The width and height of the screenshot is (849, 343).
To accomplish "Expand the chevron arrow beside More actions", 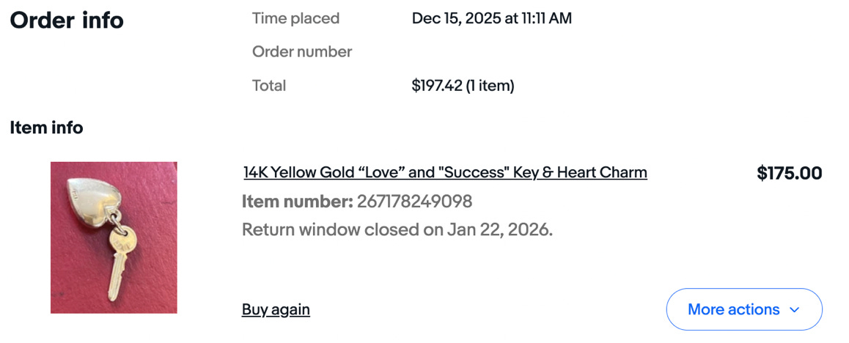I will [794, 310].
